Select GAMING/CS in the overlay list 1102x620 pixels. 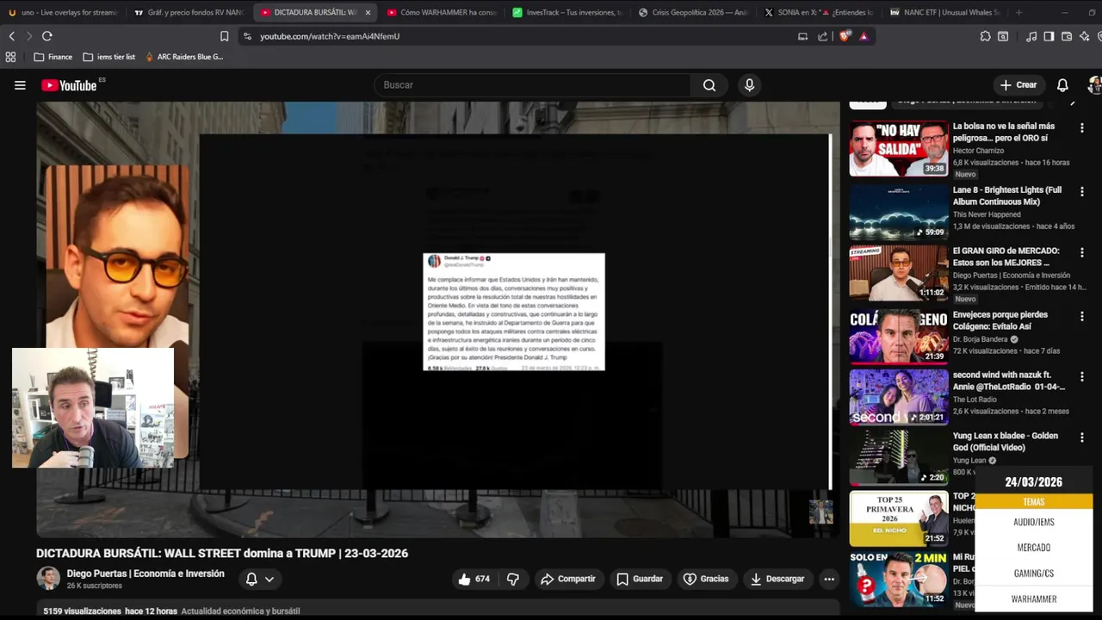coord(1033,573)
